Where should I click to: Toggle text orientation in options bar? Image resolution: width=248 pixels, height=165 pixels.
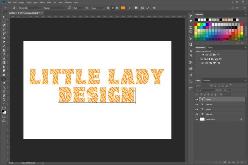(14, 8)
